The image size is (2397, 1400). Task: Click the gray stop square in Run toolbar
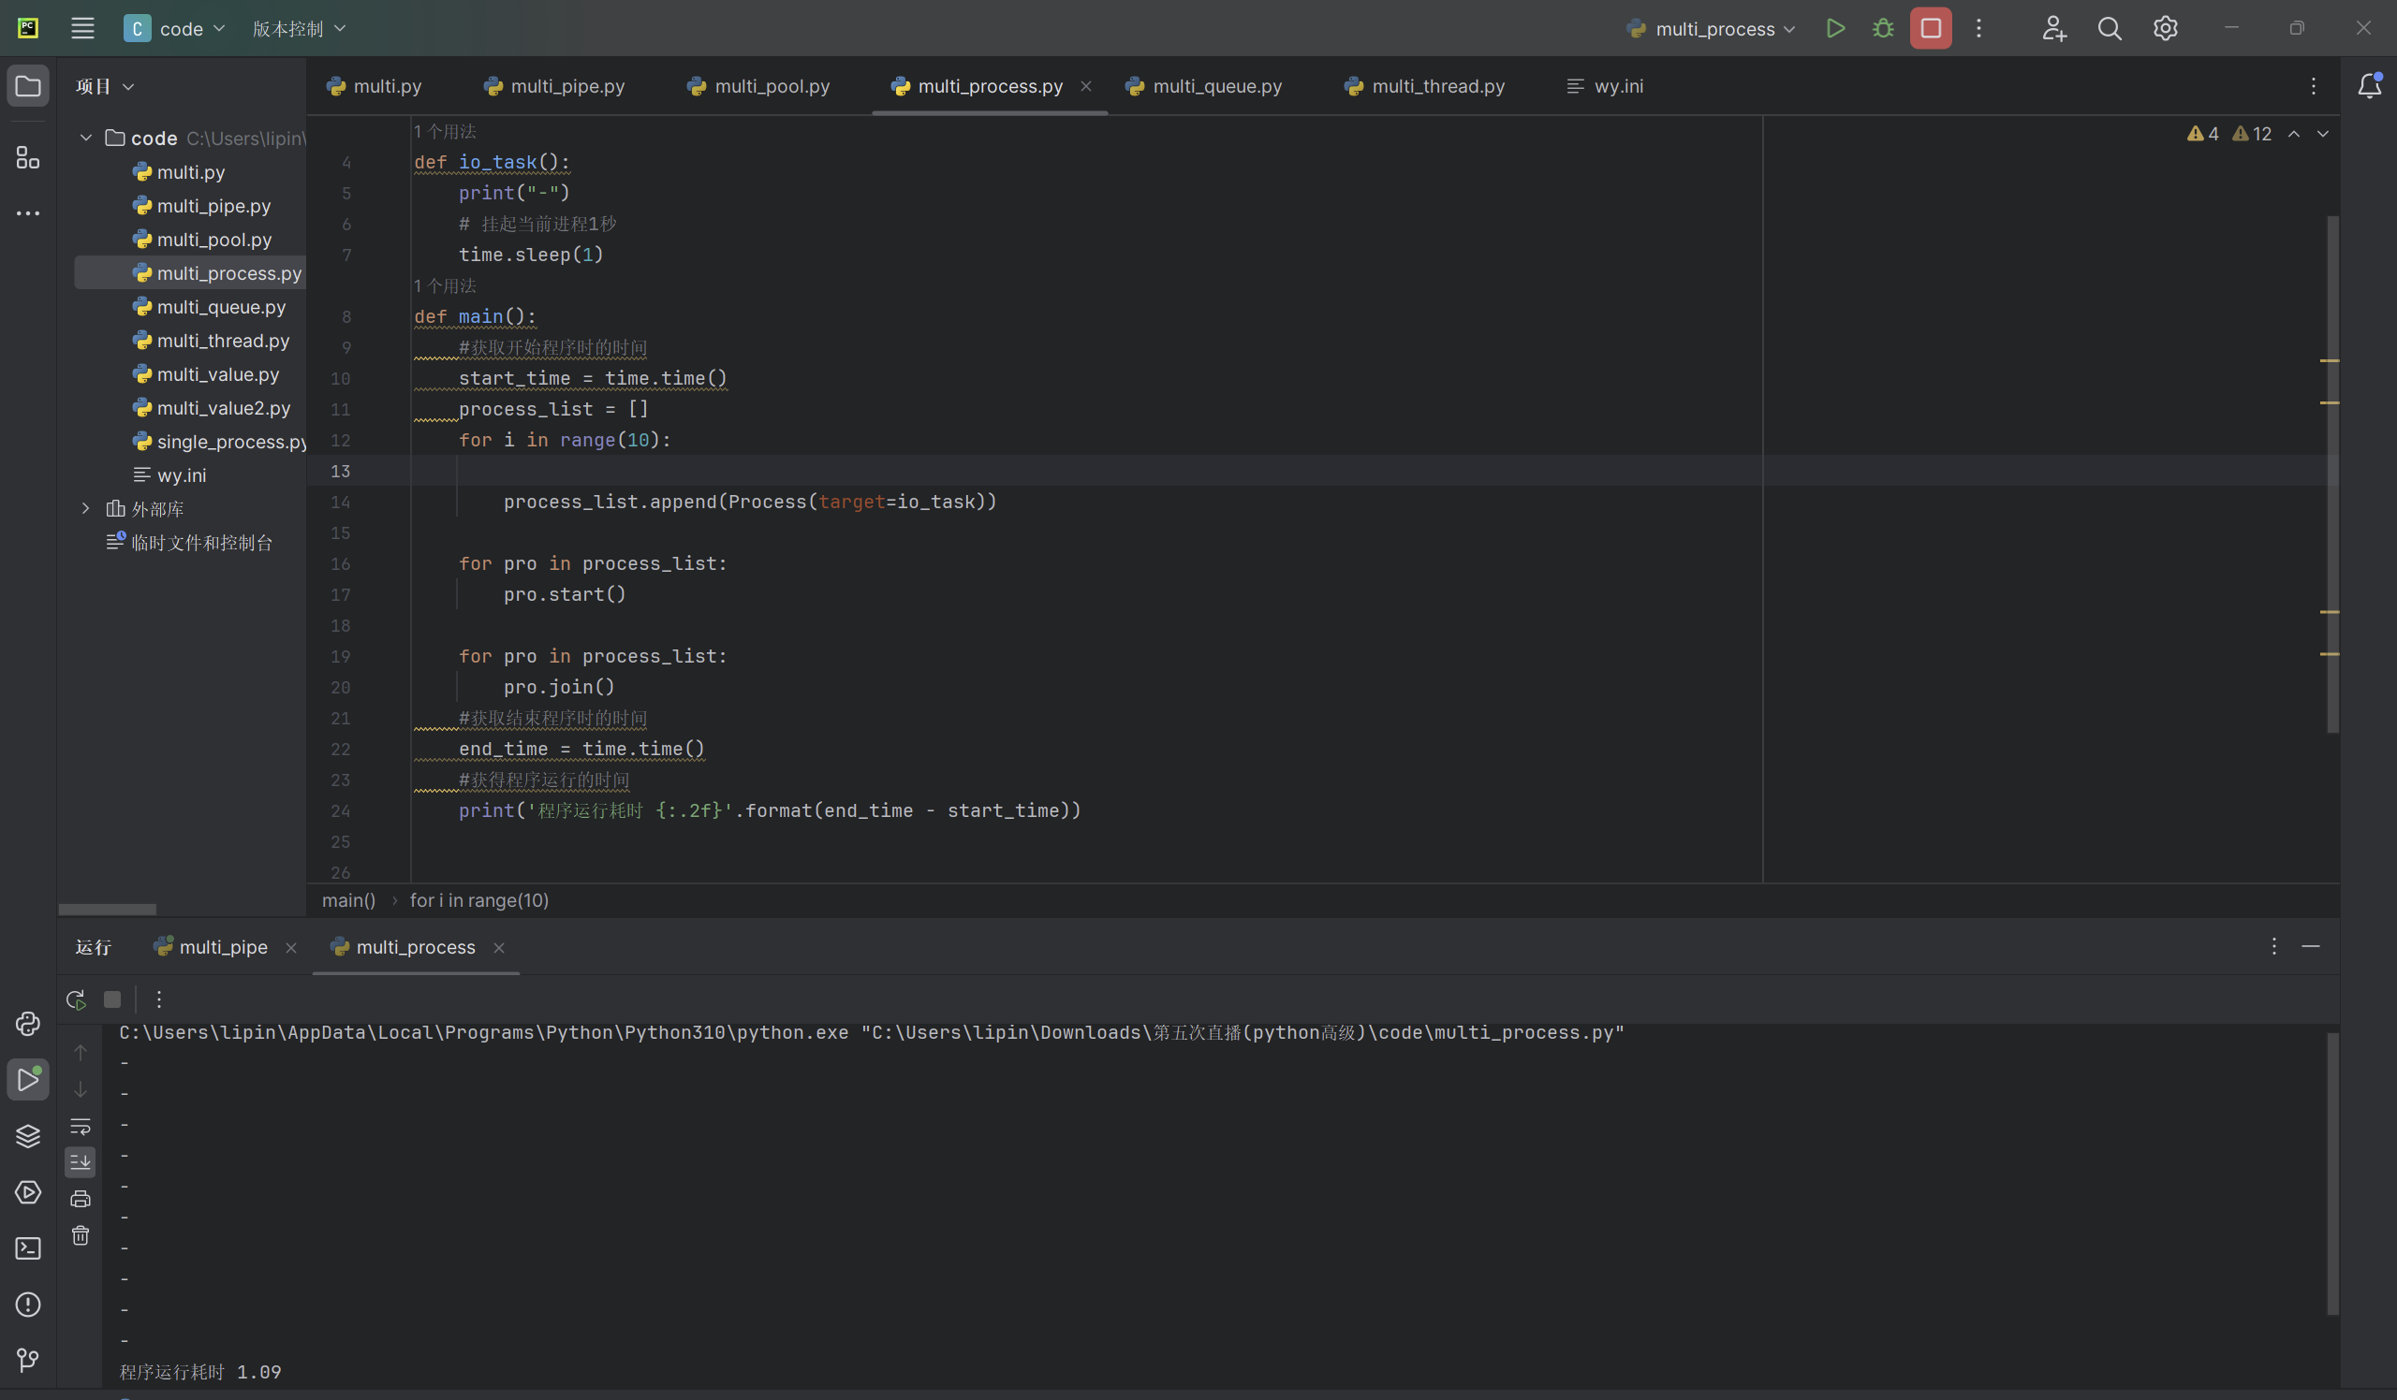tap(112, 999)
